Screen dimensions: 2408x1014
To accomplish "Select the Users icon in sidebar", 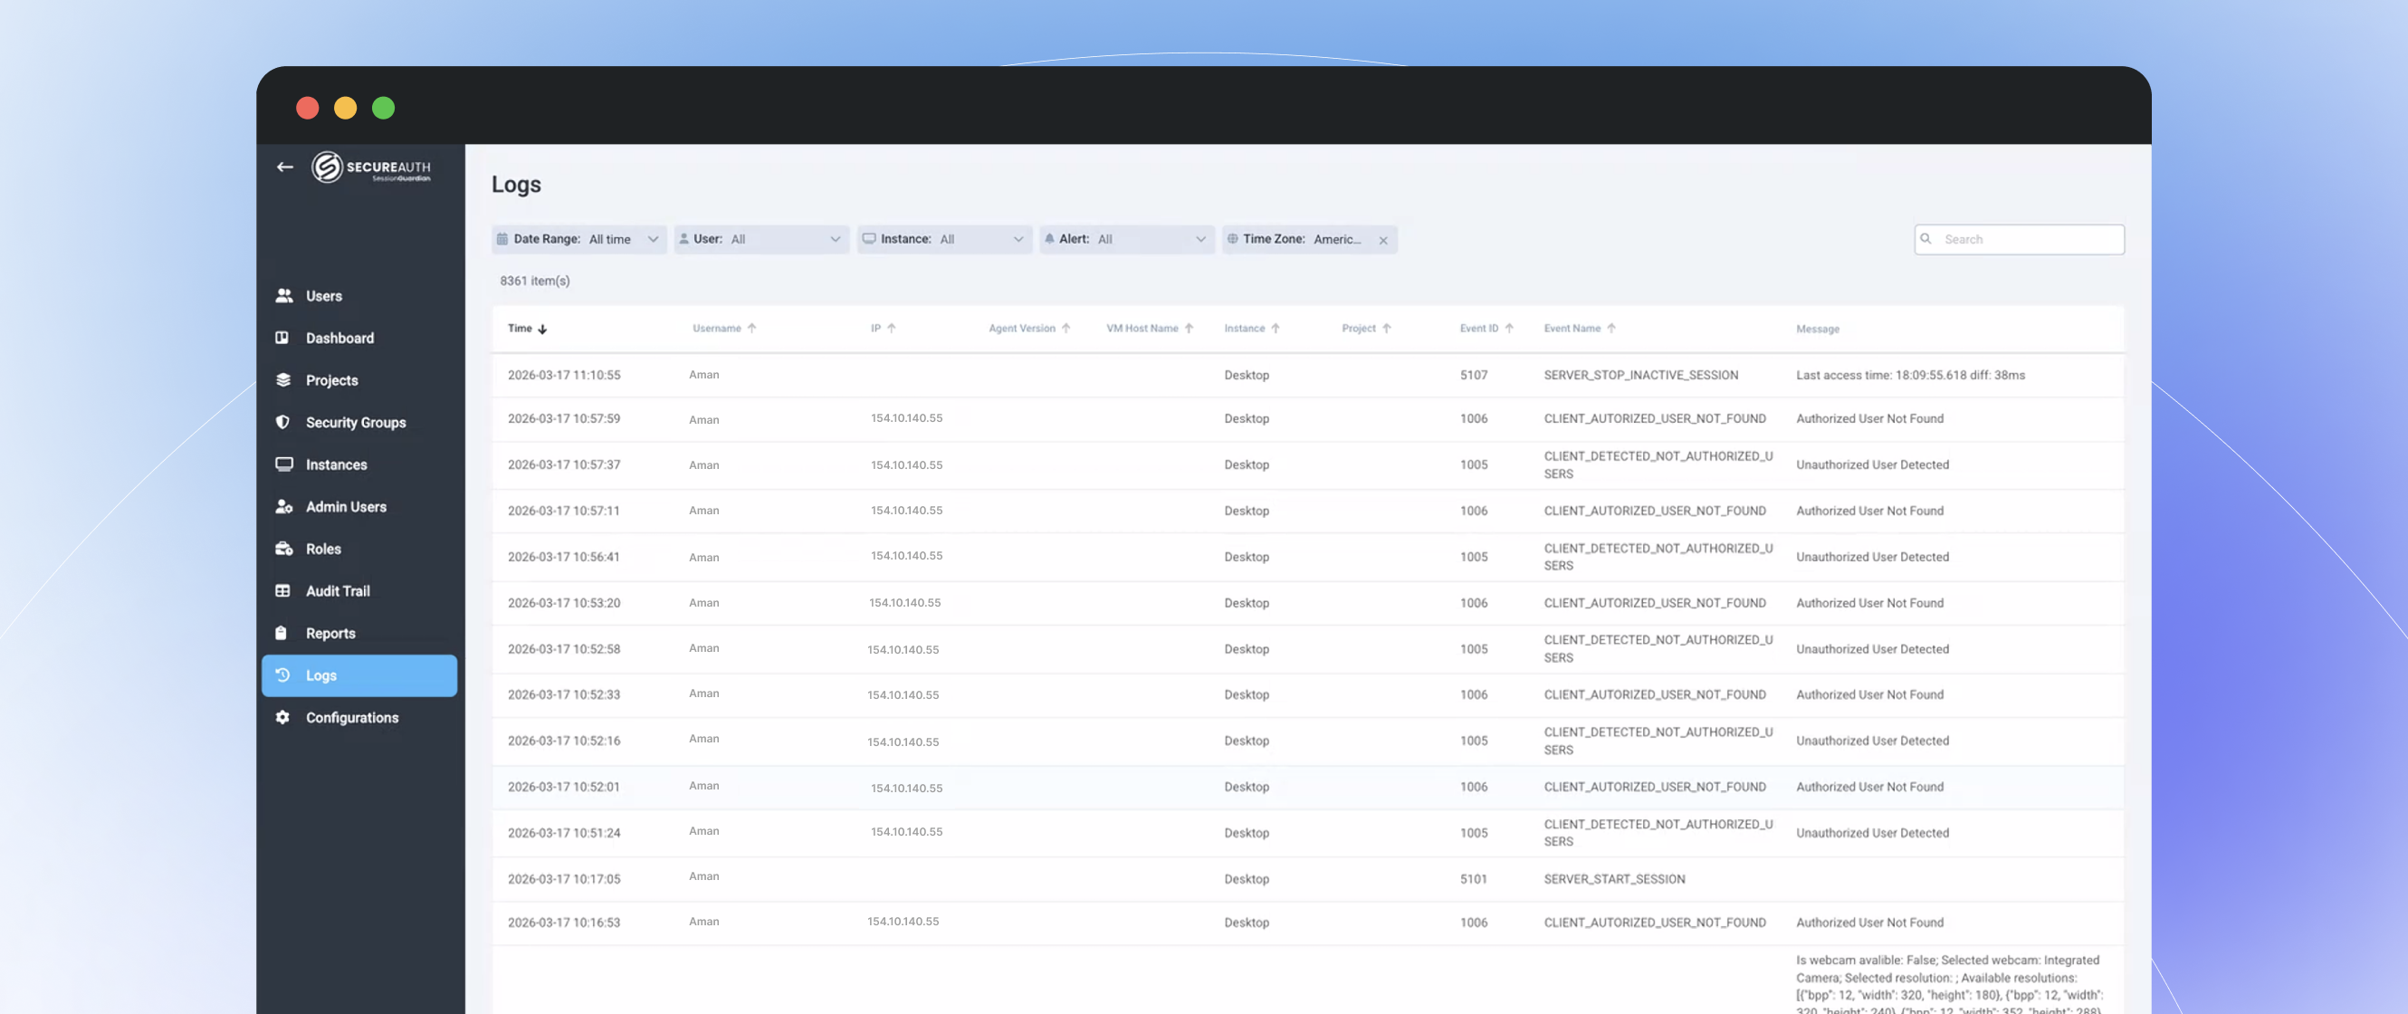I will 284,295.
